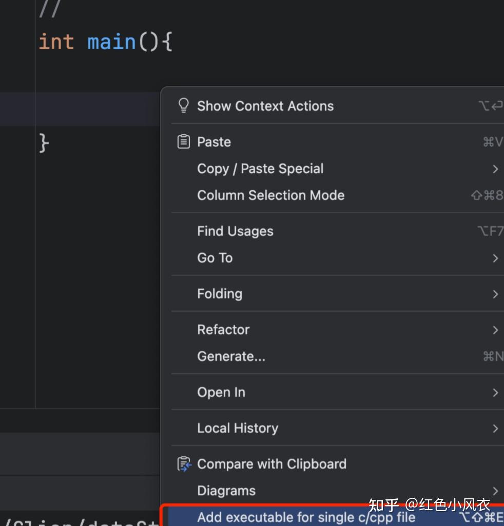Select Paste from the context menu
This screenshot has width=504, height=526.
pos(214,142)
